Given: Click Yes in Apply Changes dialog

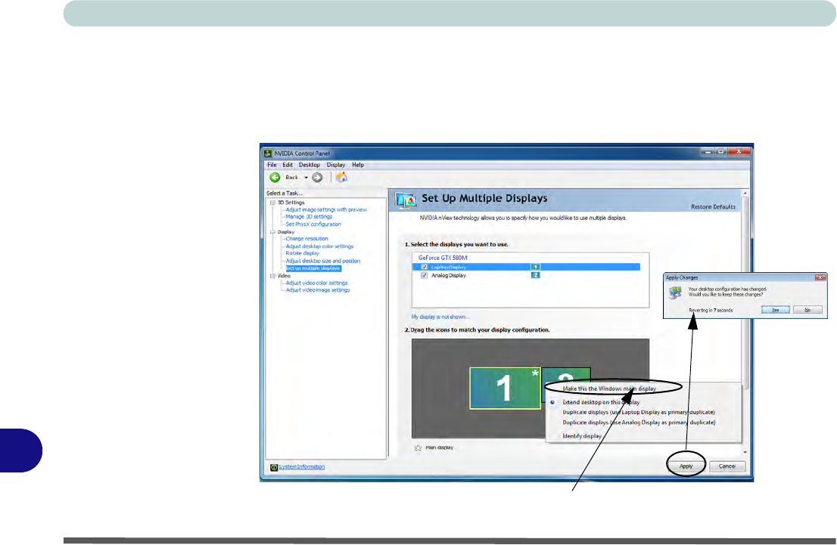Looking at the screenshot, I should tap(775, 310).
